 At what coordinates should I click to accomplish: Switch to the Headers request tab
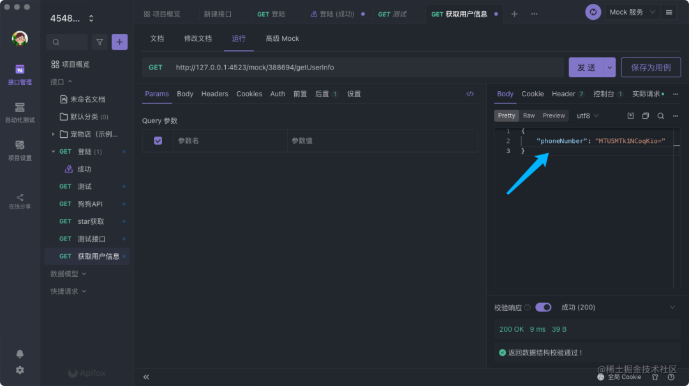click(214, 94)
